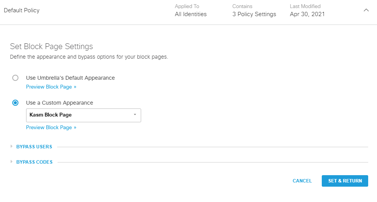Click the Default Policy name
The image size is (377, 202).
[22, 10]
